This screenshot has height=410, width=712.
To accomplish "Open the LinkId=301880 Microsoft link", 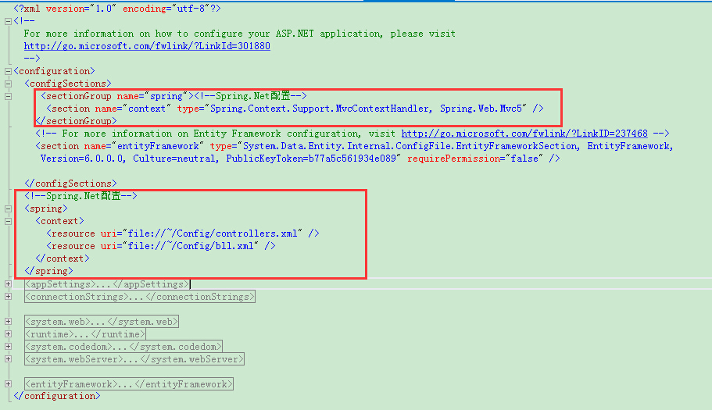I will [x=147, y=46].
